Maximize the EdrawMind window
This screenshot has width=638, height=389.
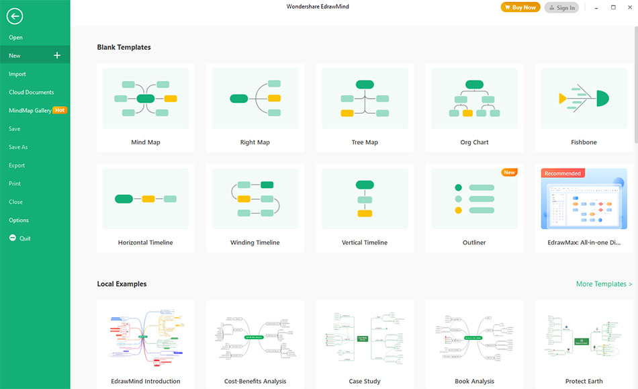[x=613, y=7]
